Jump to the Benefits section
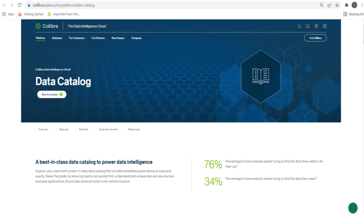The width and height of the screenshot is (364, 214). tap(83, 129)
